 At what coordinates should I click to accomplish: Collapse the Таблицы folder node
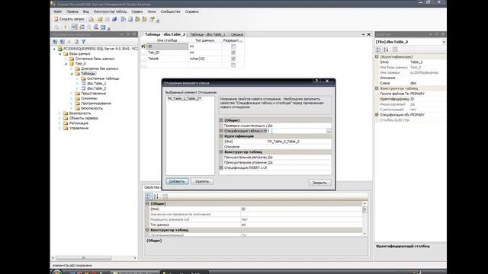72,74
